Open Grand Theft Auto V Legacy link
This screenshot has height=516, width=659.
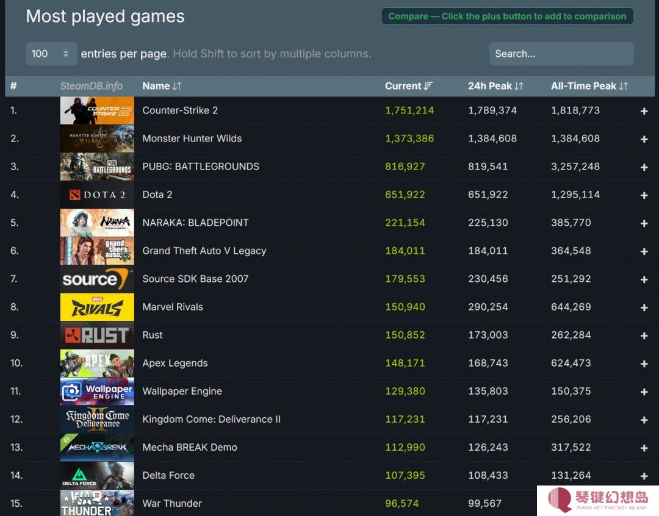pos(204,251)
